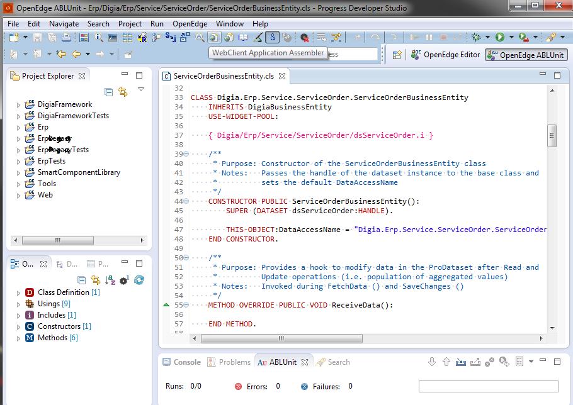Select the Web project in Project Explorer

point(45,195)
